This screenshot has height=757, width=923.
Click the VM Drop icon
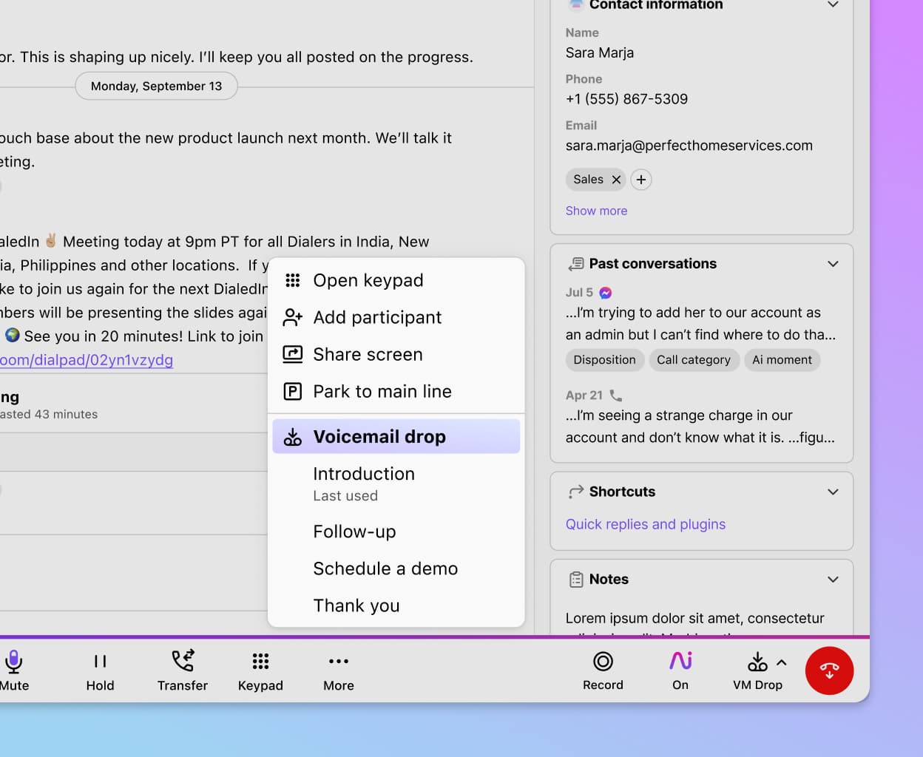pos(757,662)
